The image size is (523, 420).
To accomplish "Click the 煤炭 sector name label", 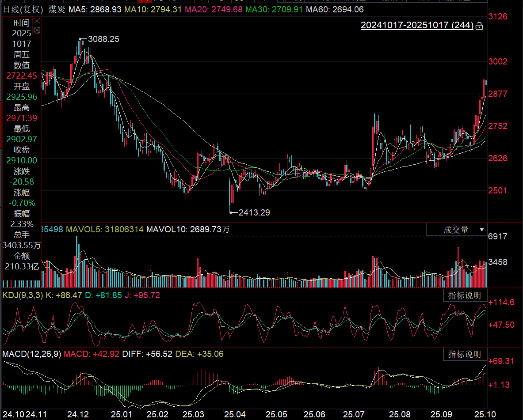I will click(x=56, y=9).
